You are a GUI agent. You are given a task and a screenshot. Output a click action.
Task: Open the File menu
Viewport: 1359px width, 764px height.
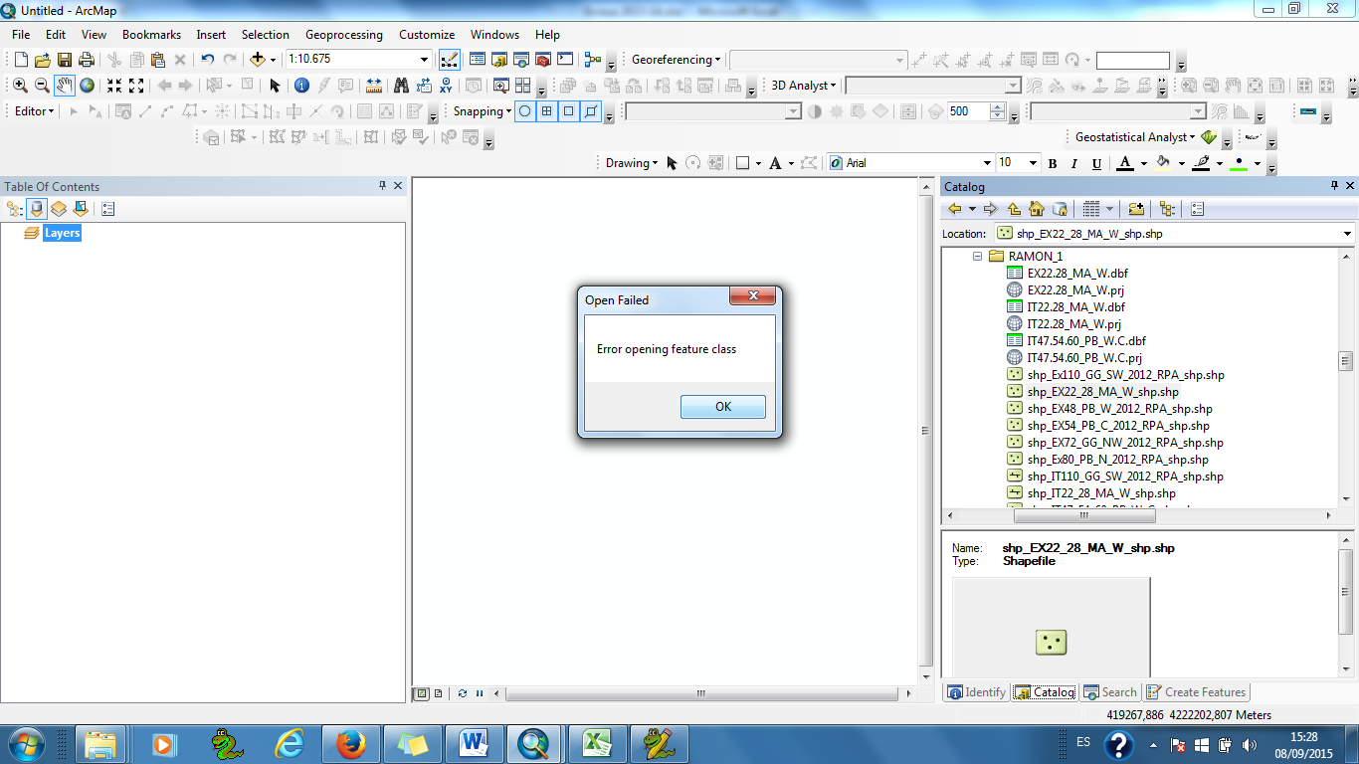[21, 34]
